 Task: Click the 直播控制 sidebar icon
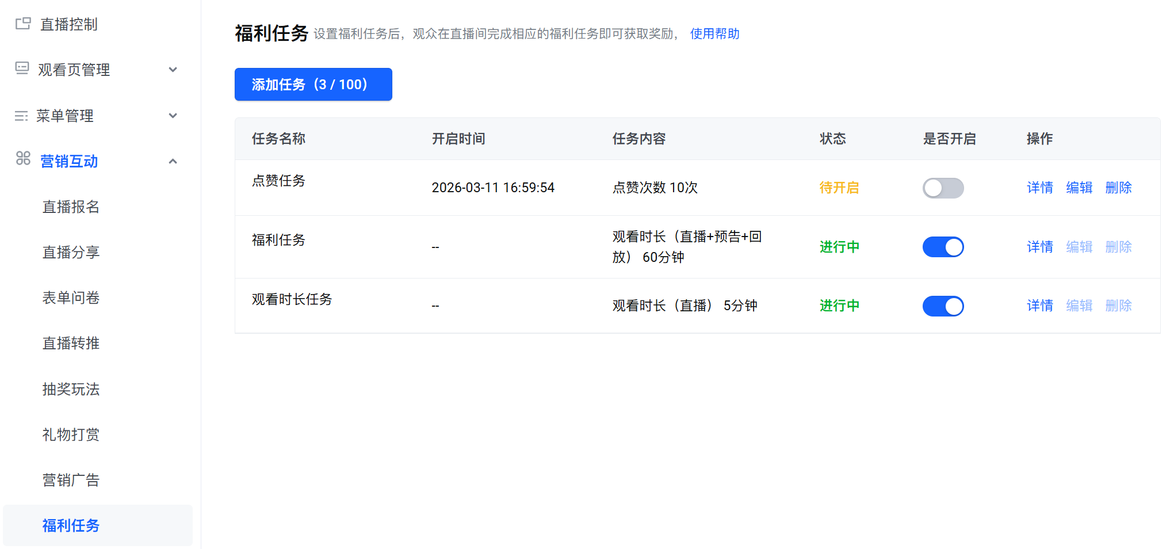coord(23,24)
